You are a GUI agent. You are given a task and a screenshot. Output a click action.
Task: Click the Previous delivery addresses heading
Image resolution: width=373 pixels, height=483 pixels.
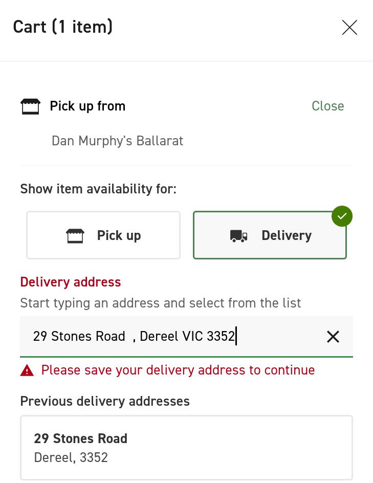point(105,401)
